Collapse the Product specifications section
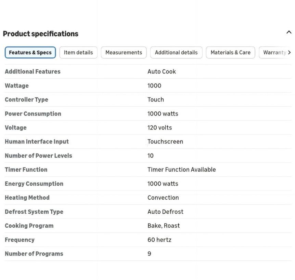Image resolution: width=295 pixels, height=280 pixels. click(289, 32)
